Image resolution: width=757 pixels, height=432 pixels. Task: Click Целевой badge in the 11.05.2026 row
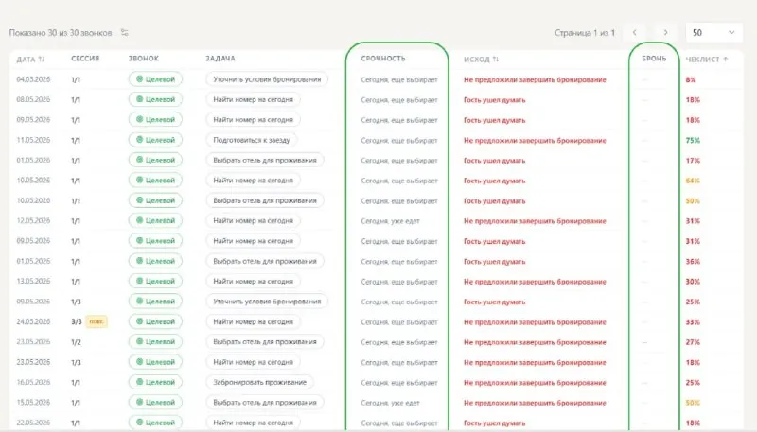click(155, 140)
